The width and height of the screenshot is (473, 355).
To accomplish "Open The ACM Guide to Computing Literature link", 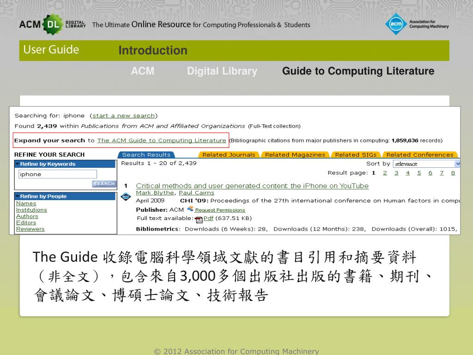I will (161, 141).
